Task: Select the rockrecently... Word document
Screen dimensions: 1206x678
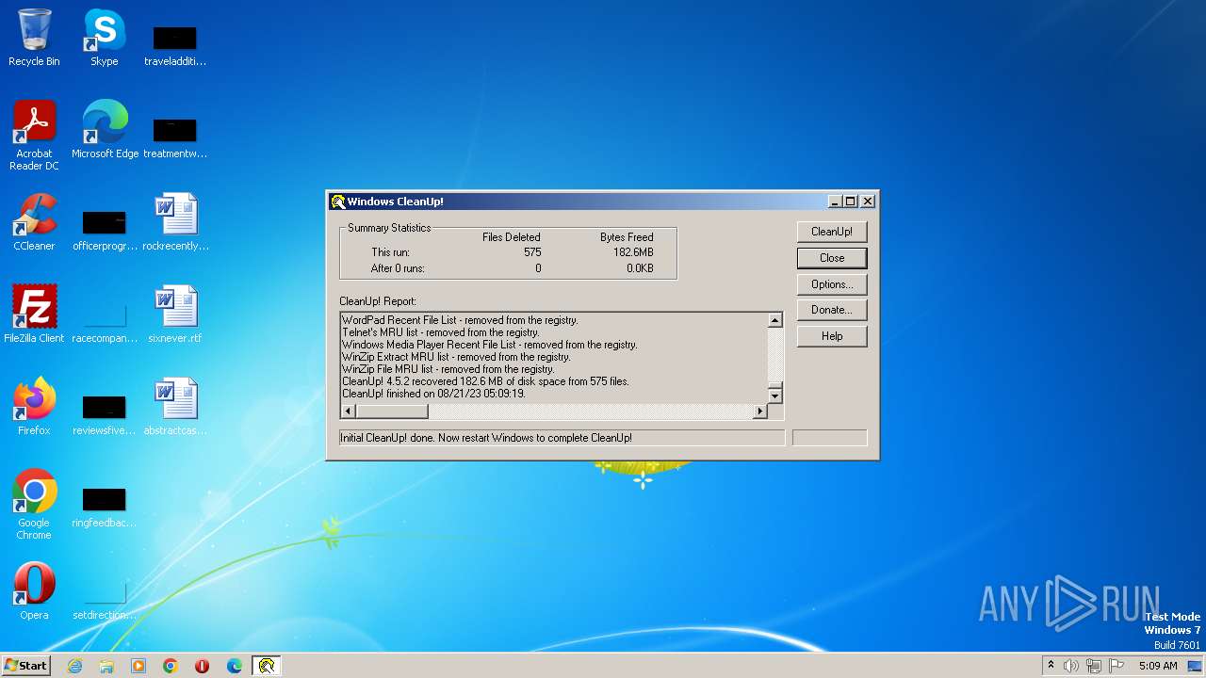Action: click(x=175, y=222)
